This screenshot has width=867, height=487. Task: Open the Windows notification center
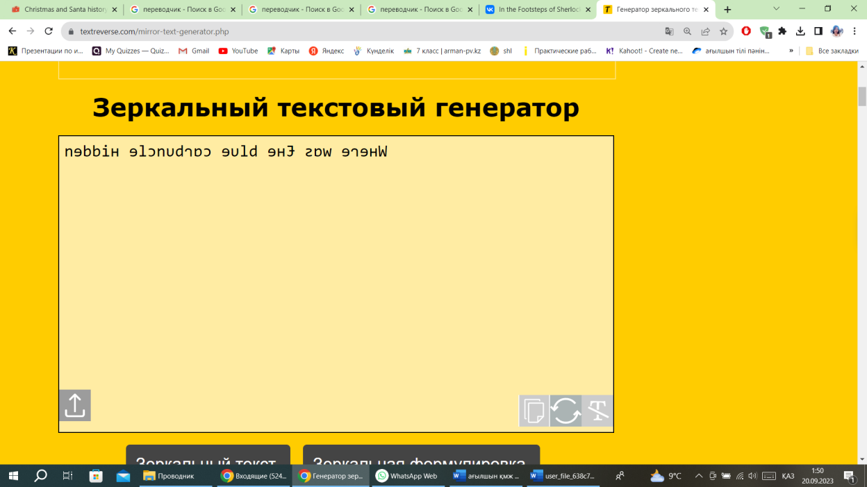[x=850, y=476]
